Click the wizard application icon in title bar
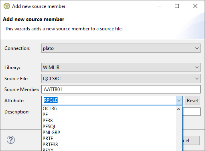 coord(7,6)
